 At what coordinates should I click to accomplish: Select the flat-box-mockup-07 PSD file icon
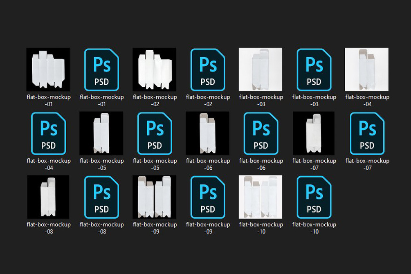[x=367, y=133]
